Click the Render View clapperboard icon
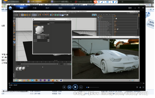 pyautogui.click(x=43, y=15)
